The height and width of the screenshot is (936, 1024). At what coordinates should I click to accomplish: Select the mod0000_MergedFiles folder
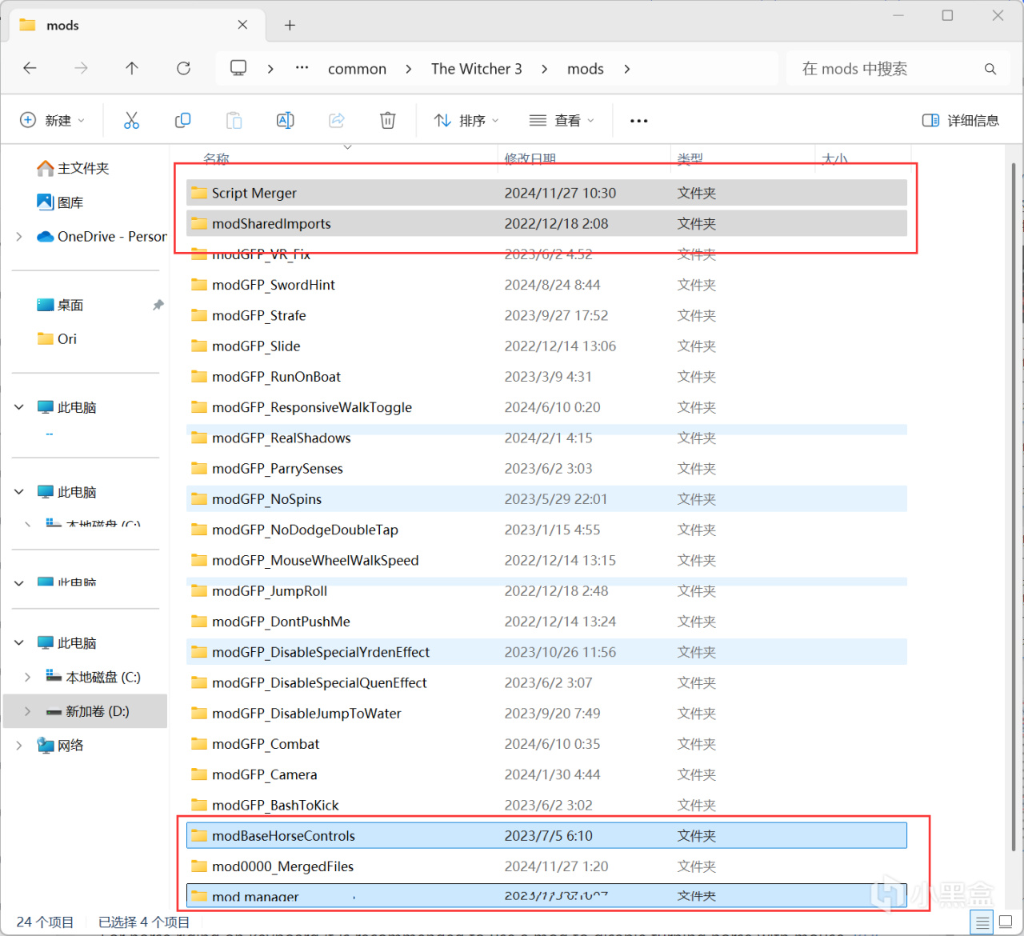(x=546, y=866)
